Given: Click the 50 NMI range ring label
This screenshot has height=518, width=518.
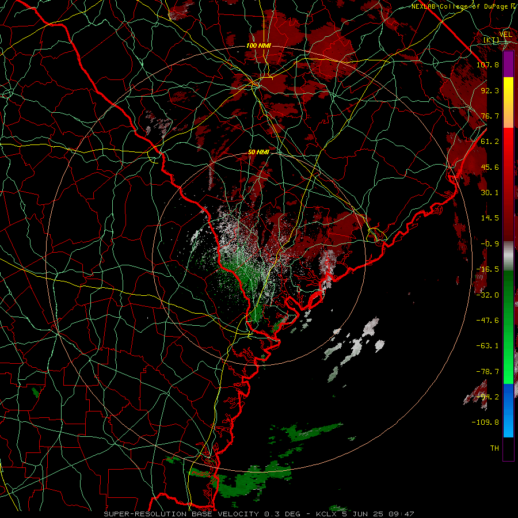Looking at the screenshot, I should tap(258, 153).
